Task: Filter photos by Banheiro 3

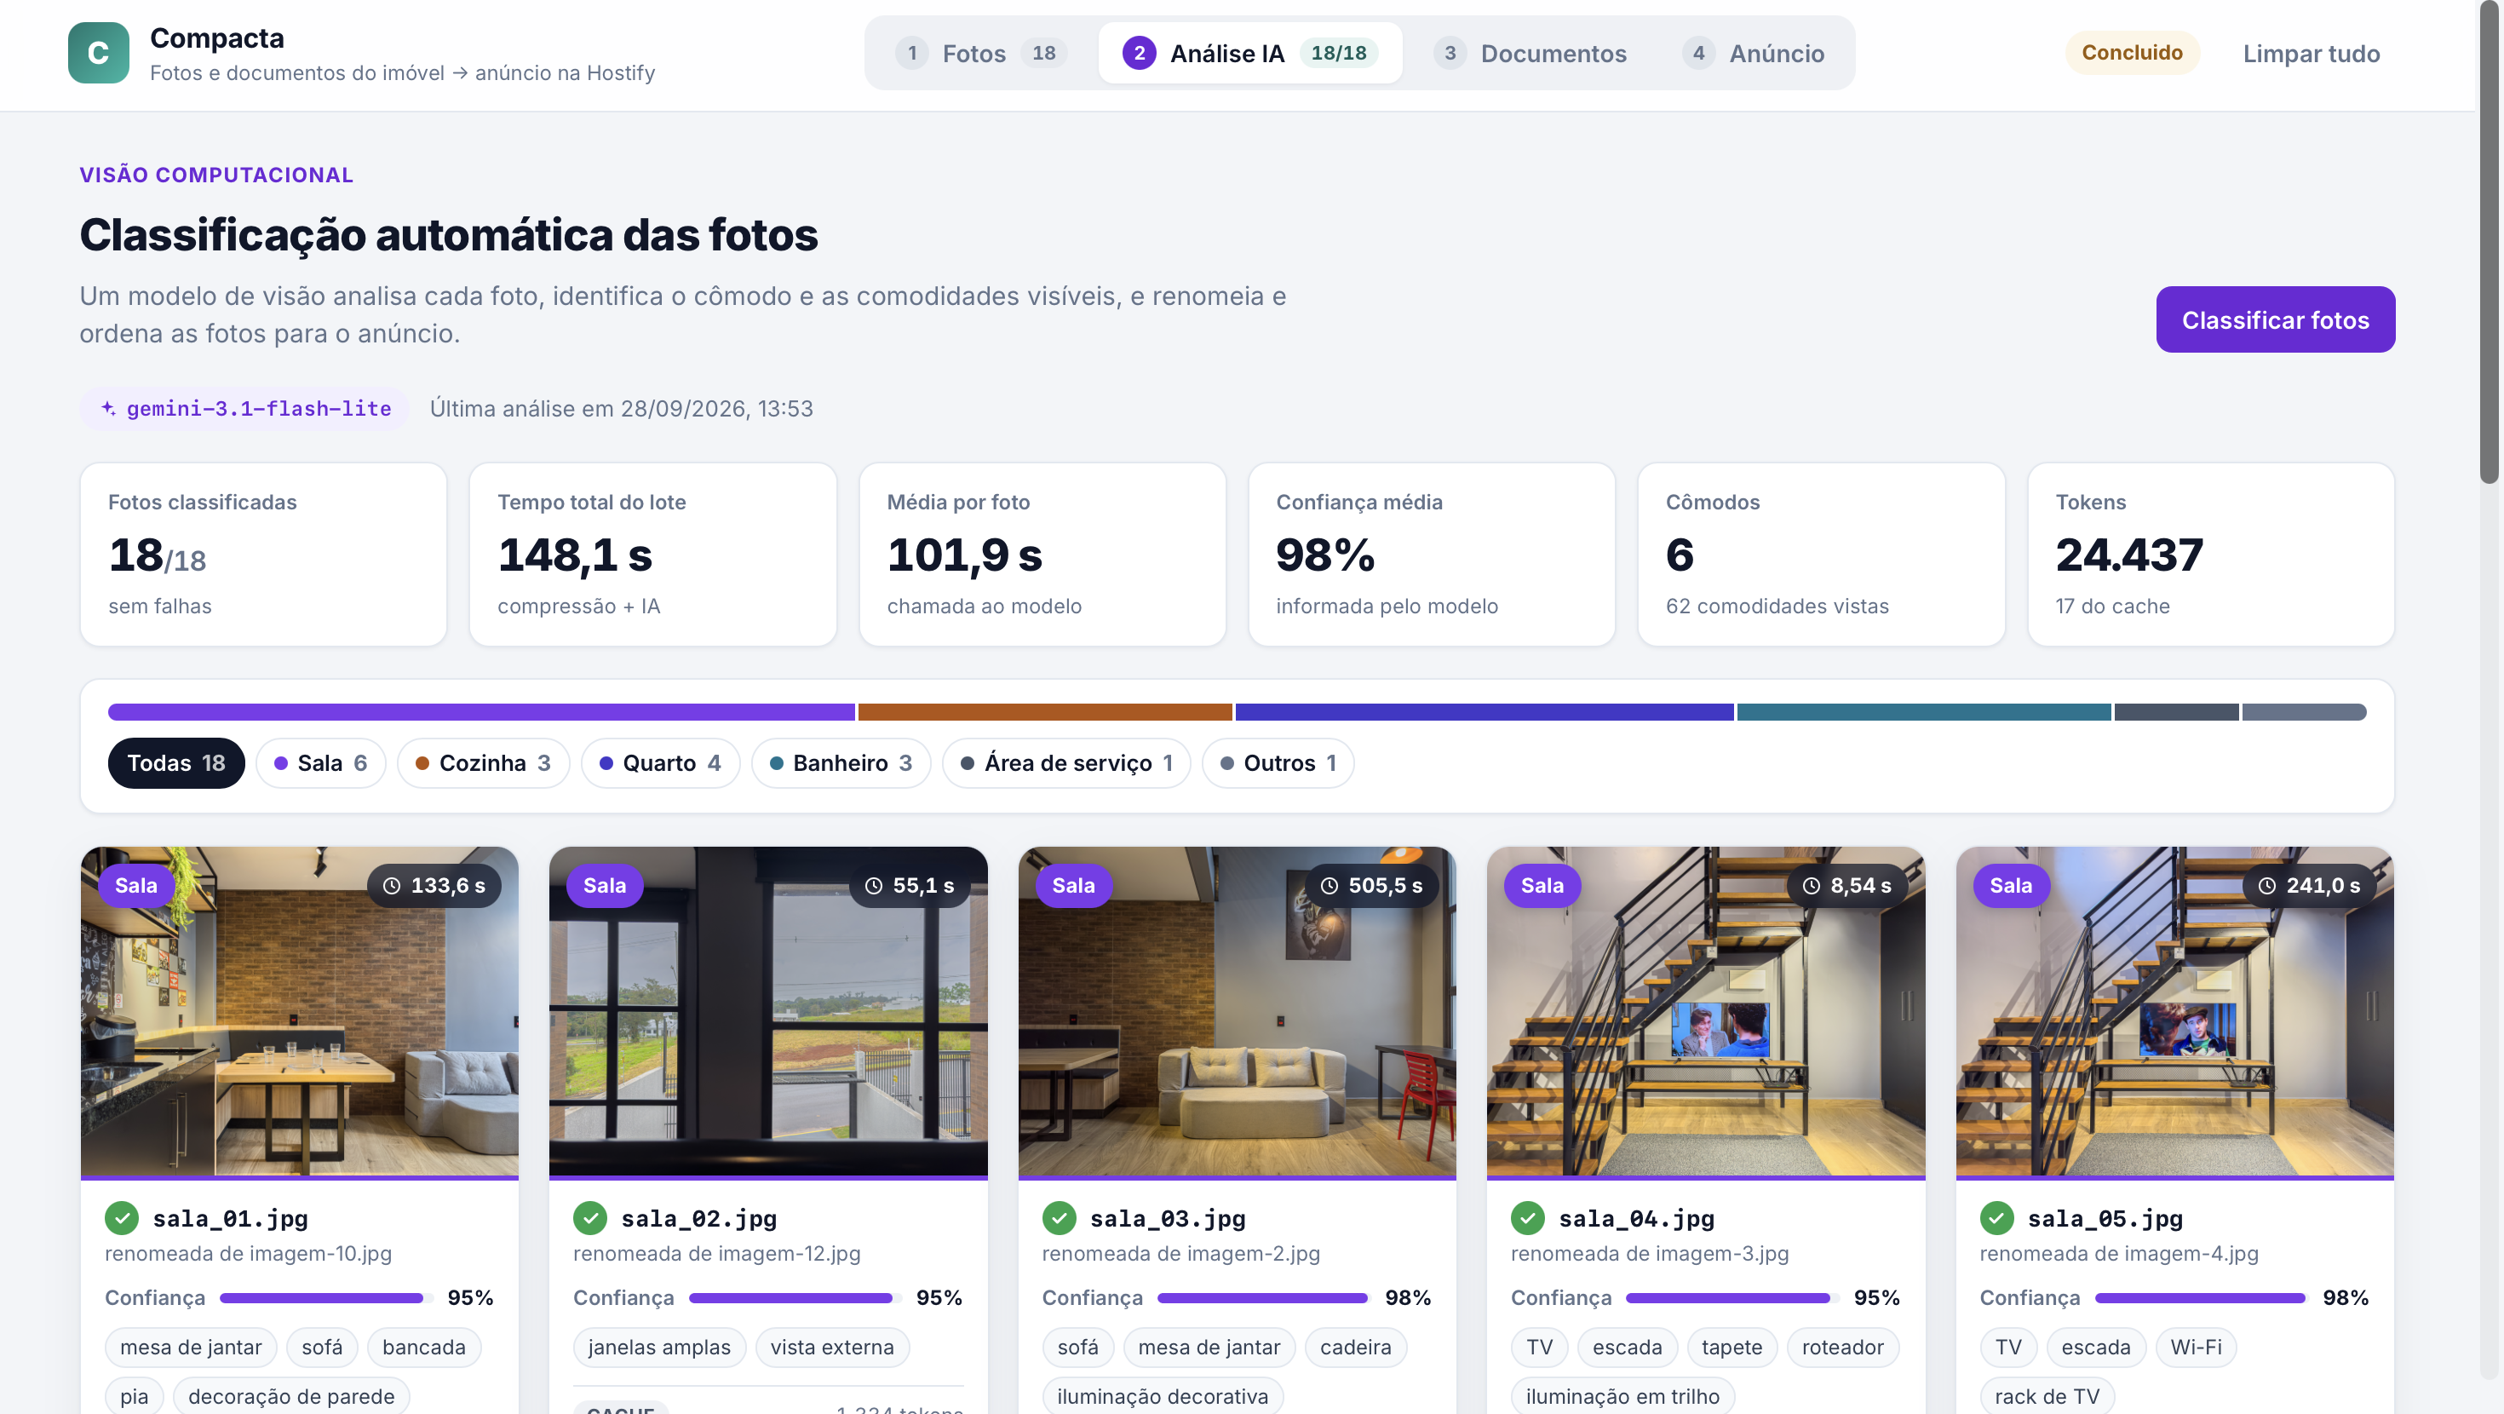Action: tap(841, 763)
